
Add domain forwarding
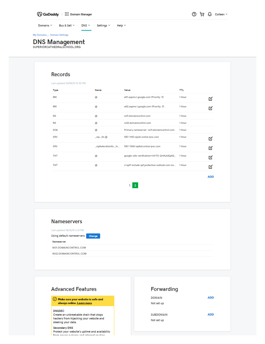pyautogui.click(x=210, y=298)
